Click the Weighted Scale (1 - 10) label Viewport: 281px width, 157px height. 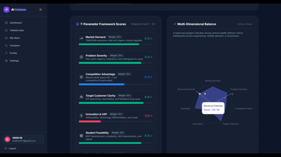(x=143, y=24)
